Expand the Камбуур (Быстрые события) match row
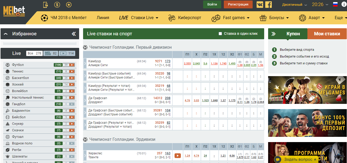Viewport: 347px width, 163px height. pyautogui.click(x=85, y=76)
